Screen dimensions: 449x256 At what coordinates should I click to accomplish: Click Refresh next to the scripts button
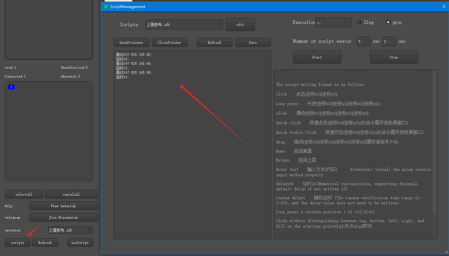tap(45, 243)
